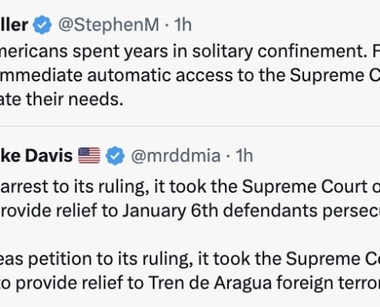Open the Davis display name profile
This screenshot has height=307, width=380.
pos(36,156)
